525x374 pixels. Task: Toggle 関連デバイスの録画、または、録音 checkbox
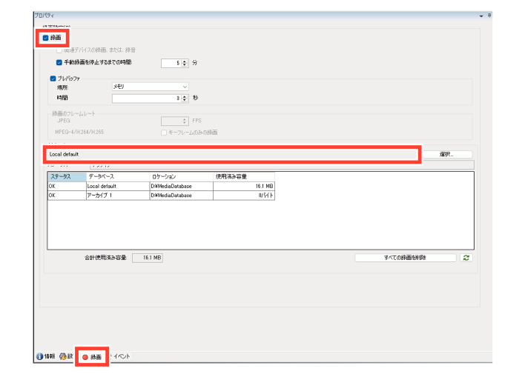(59, 50)
